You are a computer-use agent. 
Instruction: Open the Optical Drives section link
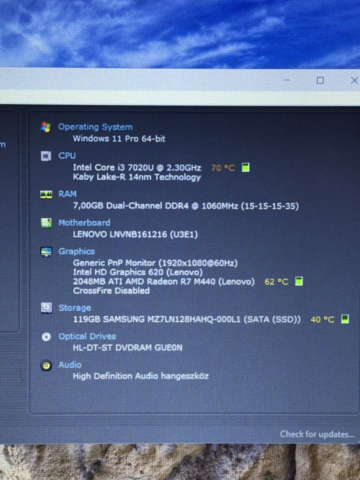point(87,336)
